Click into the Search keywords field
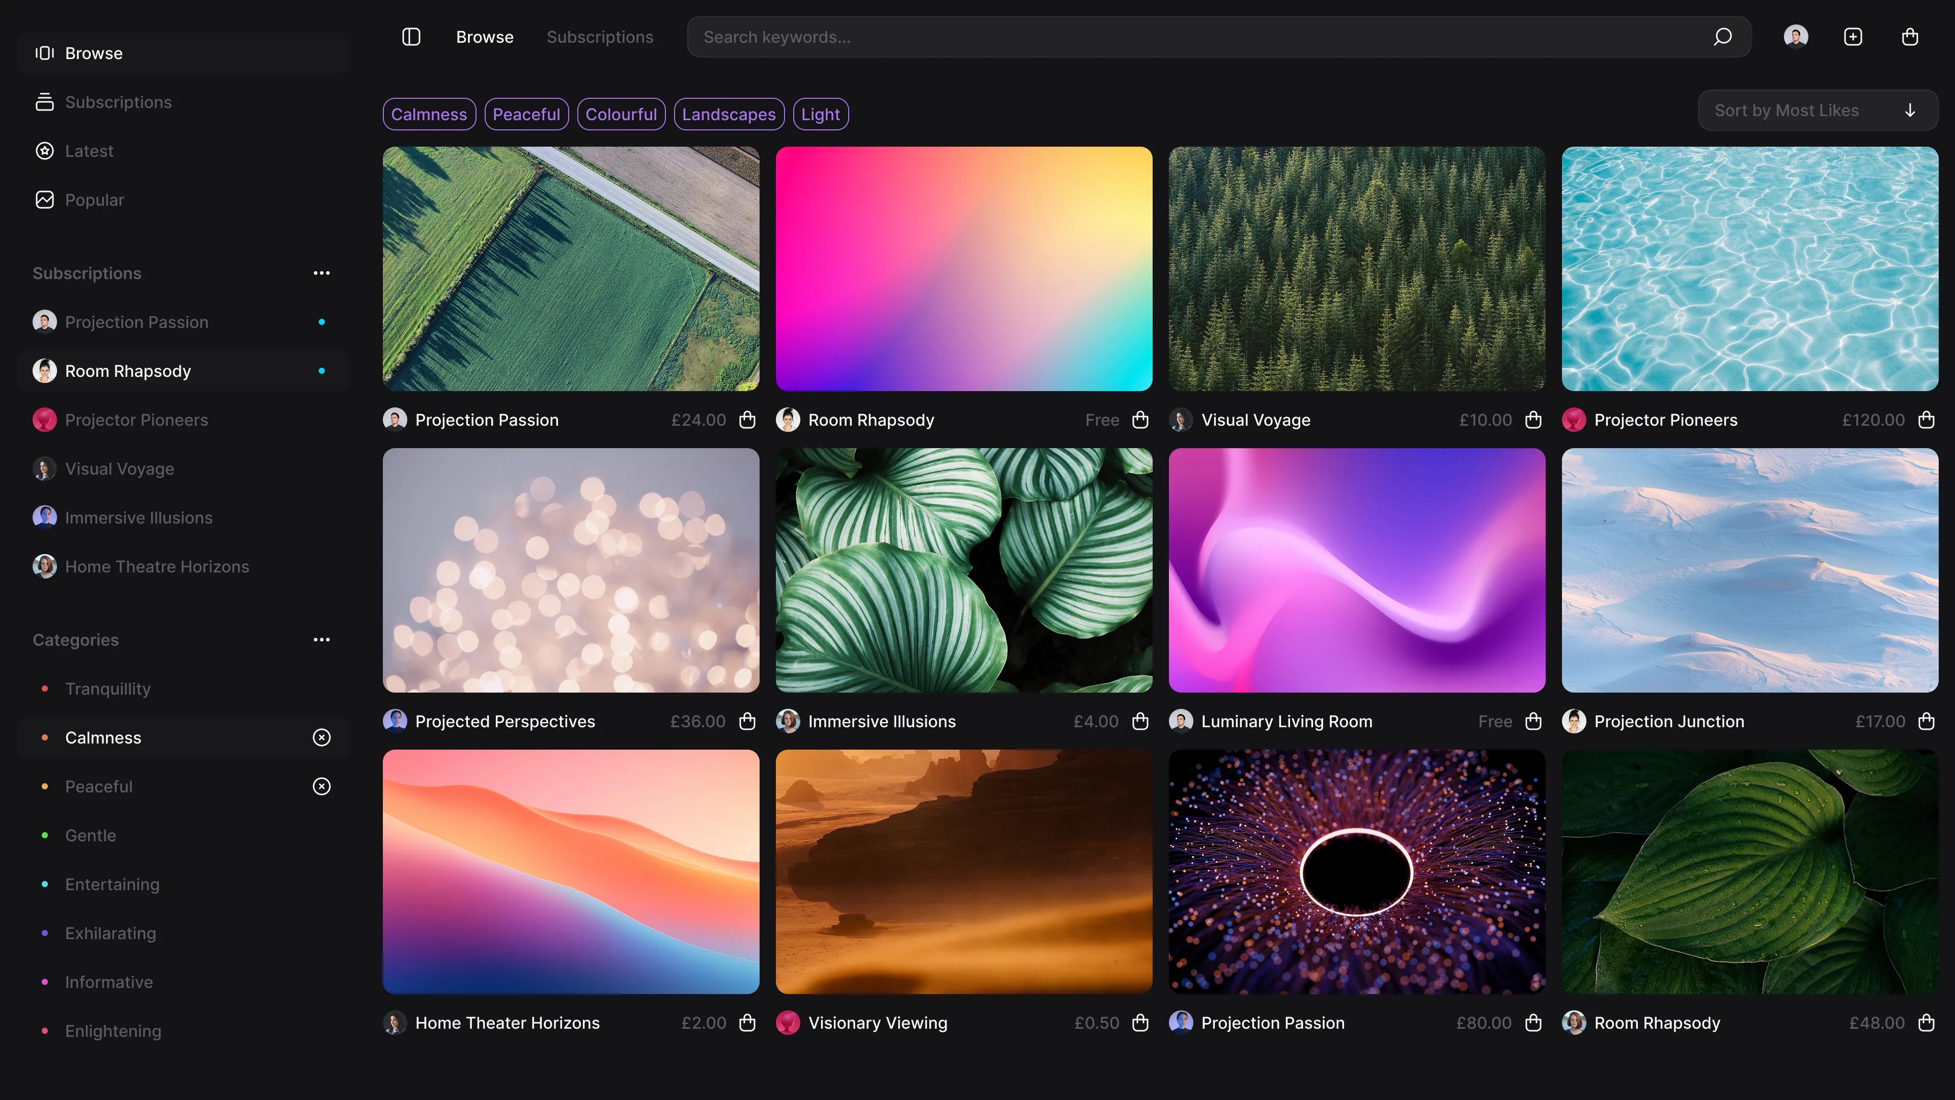The width and height of the screenshot is (1955, 1100). (1063, 37)
